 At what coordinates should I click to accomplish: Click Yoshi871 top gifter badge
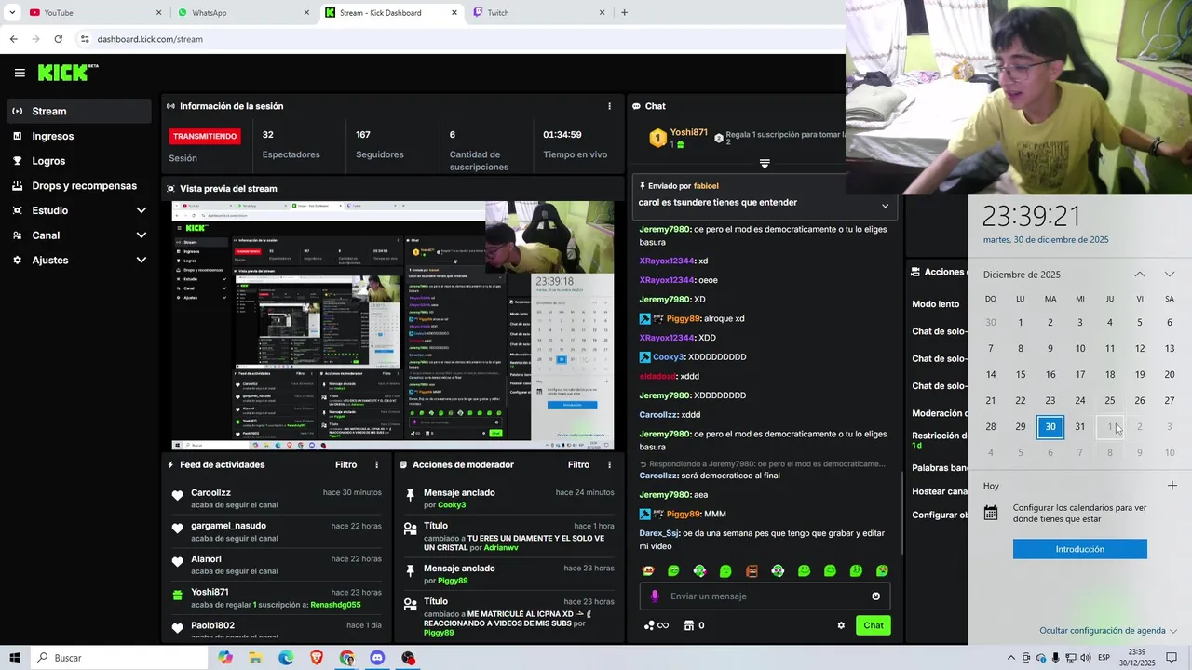point(657,138)
